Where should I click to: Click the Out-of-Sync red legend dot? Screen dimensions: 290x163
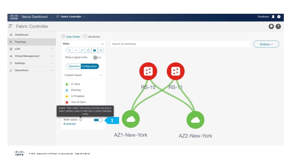click(x=67, y=102)
